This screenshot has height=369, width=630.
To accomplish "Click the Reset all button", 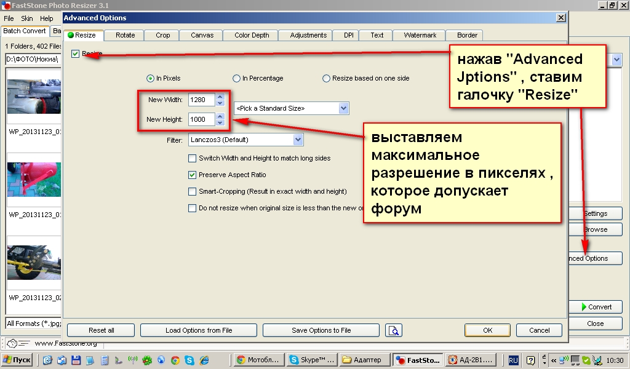I will pyautogui.click(x=102, y=330).
